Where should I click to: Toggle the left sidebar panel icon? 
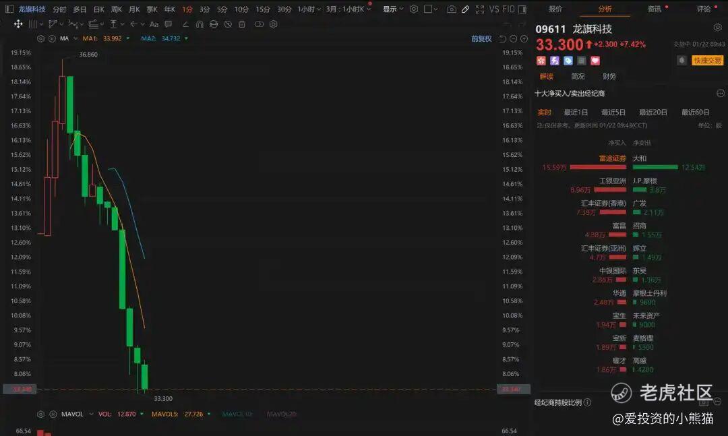click(9, 9)
